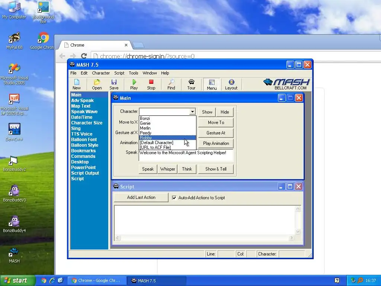The height and width of the screenshot is (286, 381).
Task: Click the Chrome address bar
Action: pyautogui.click(x=236, y=57)
